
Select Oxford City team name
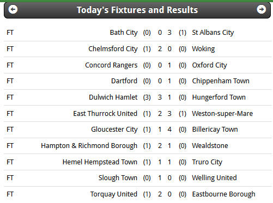[209, 65]
